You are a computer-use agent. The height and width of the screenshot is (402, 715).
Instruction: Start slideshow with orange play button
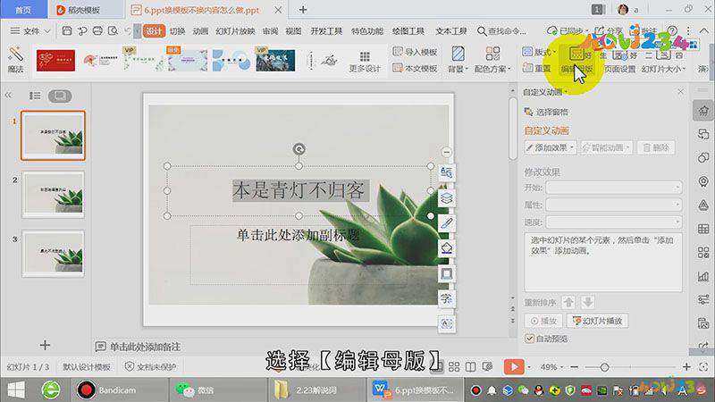coord(514,366)
